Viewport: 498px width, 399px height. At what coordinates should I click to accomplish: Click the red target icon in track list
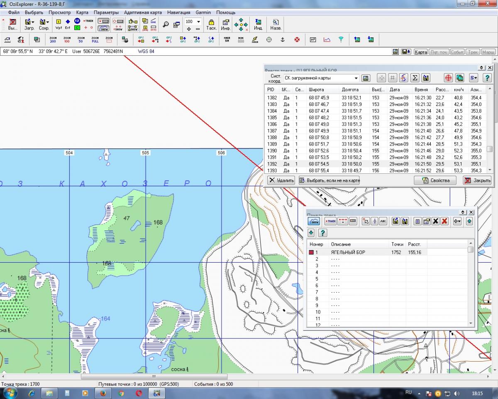(448, 78)
